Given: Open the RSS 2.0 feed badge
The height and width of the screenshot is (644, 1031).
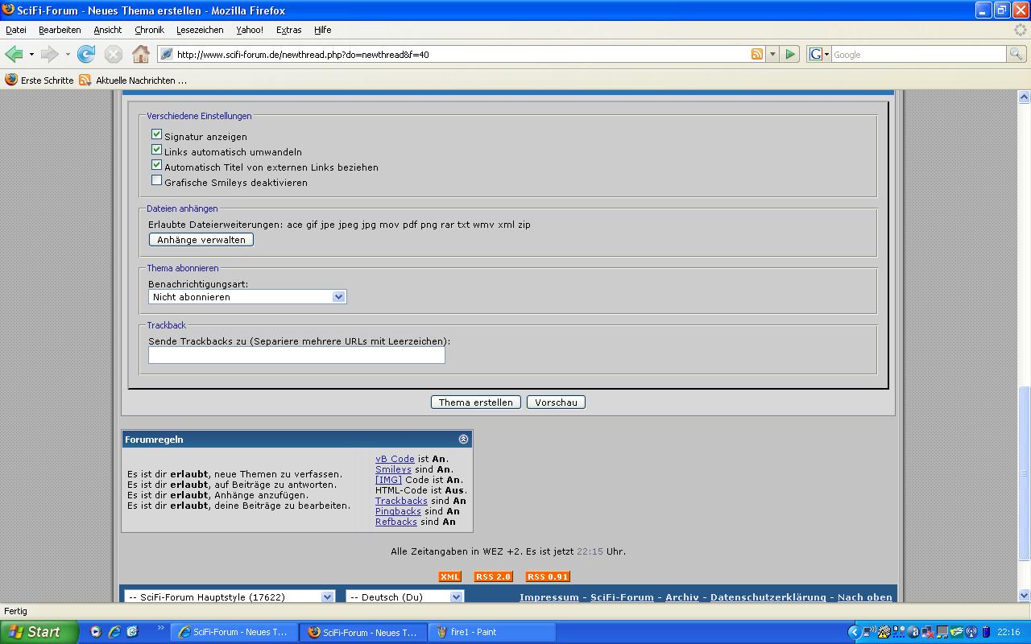Looking at the screenshot, I should (493, 576).
